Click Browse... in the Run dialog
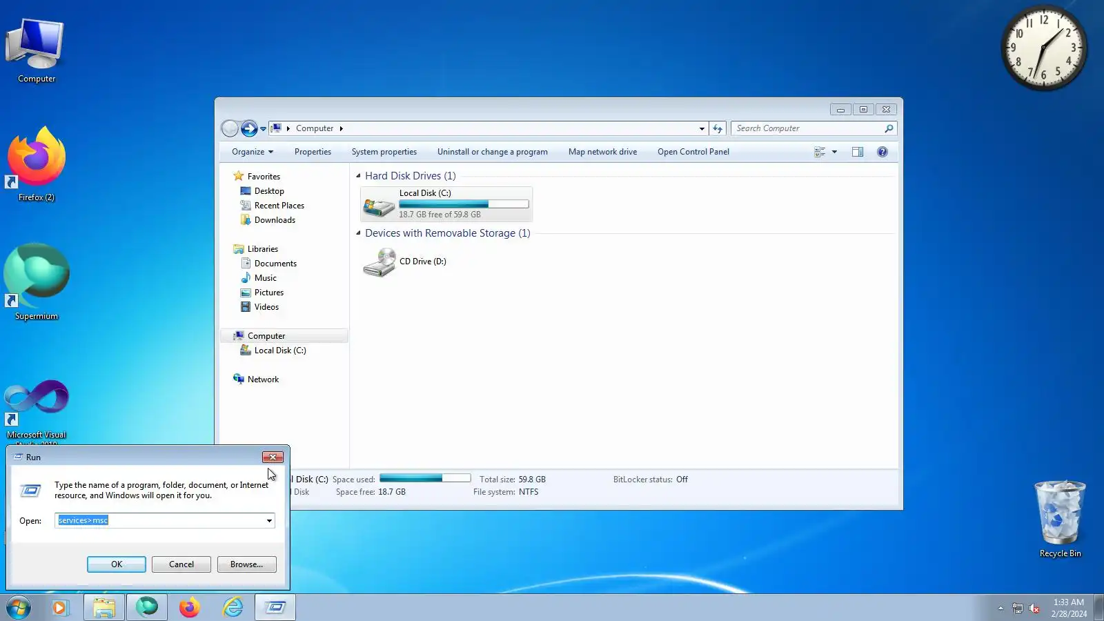 (247, 564)
